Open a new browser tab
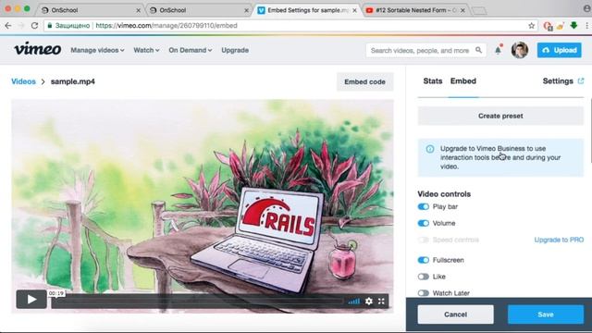This screenshot has height=333, width=592. pyautogui.click(x=479, y=10)
